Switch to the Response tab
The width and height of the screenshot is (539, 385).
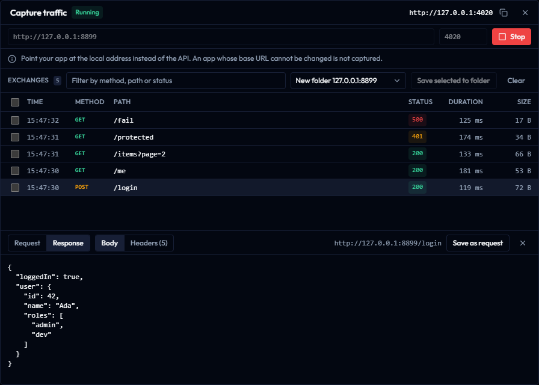point(68,243)
